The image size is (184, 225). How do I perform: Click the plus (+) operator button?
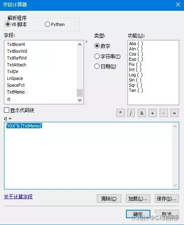pos(152,113)
